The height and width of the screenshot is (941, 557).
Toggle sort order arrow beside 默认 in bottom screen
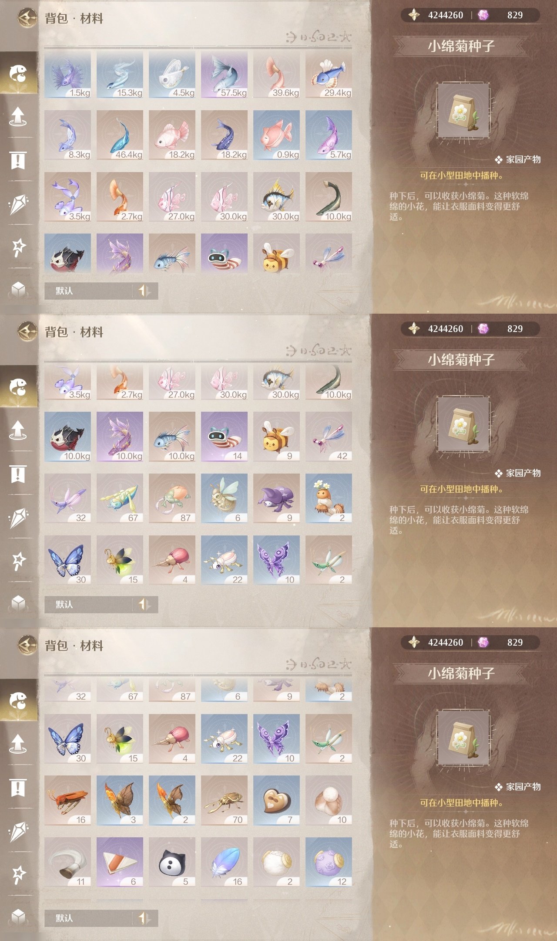(144, 918)
